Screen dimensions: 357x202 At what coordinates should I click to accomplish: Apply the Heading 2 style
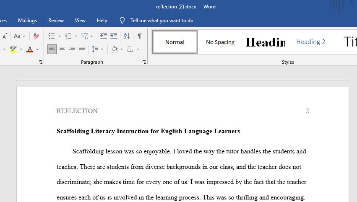[311, 42]
